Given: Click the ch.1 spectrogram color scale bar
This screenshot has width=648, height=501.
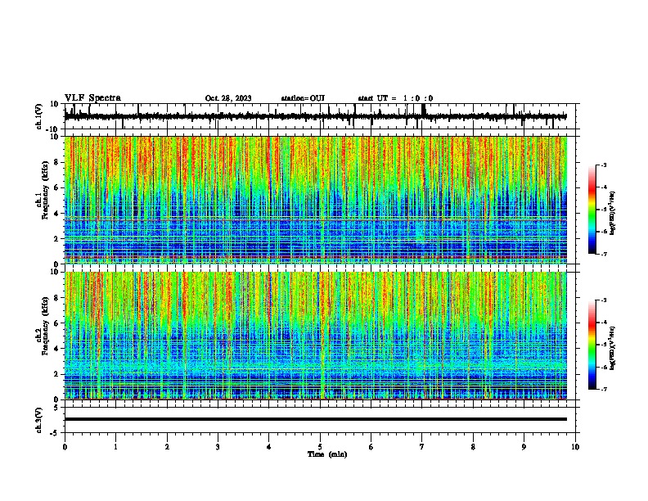Looking at the screenshot, I should [592, 210].
